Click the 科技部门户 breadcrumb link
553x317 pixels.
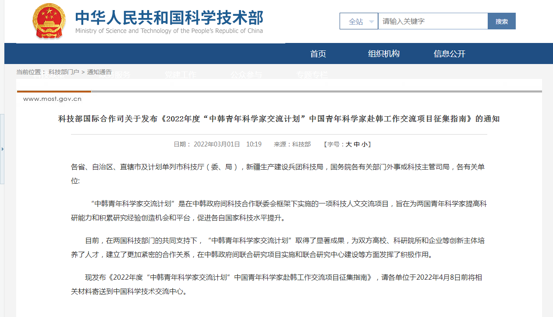pos(64,72)
